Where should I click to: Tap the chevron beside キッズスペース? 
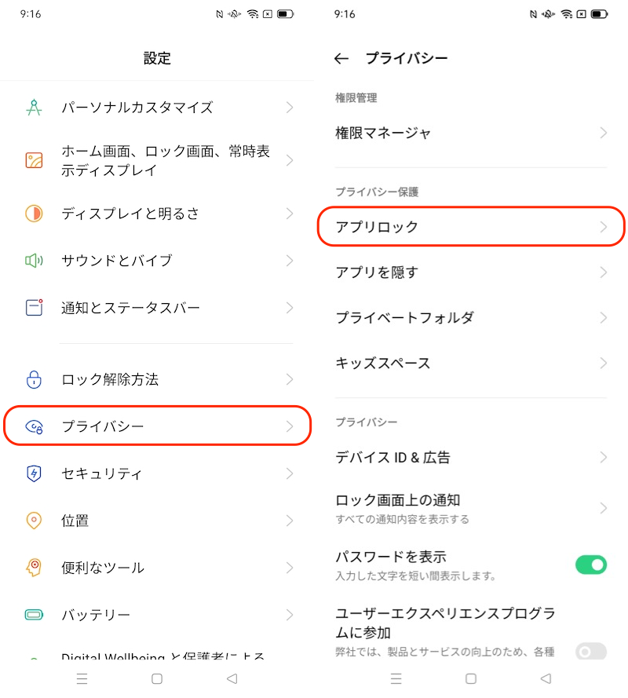(x=603, y=364)
